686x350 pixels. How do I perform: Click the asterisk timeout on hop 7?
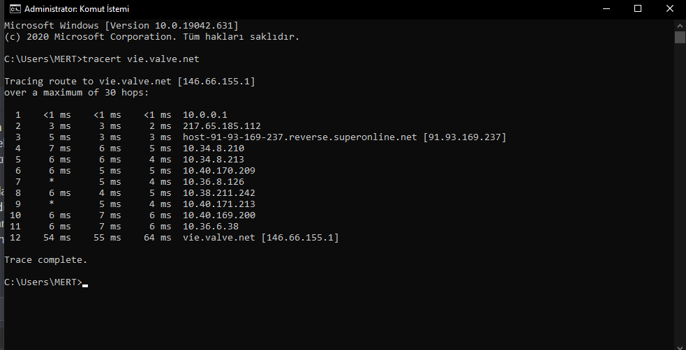52,181
